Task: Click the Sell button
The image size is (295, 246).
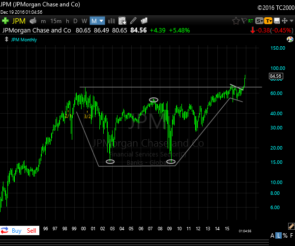Action: tap(31, 231)
